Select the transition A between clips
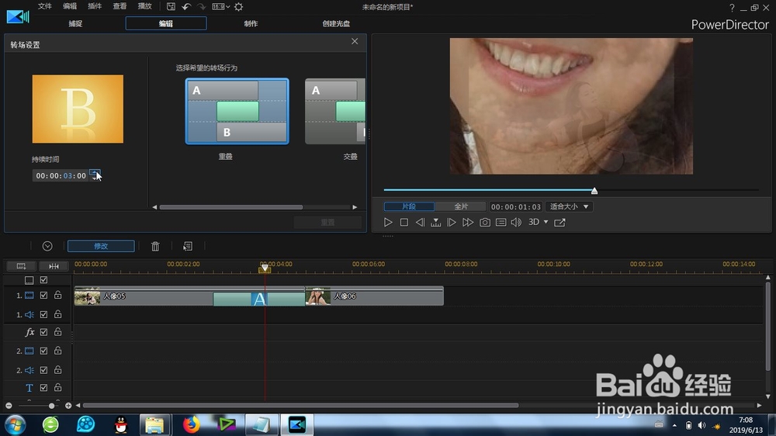 (x=259, y=299)
